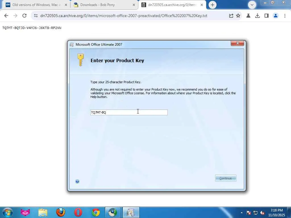The image size is (291, 218).
Task: Reload the archive.org page
Action: click(24, 16)
